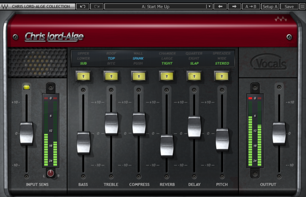Click the OUTPUT label under the fader
The width and height of the screenshot is (306, 197).
(268, 184)
